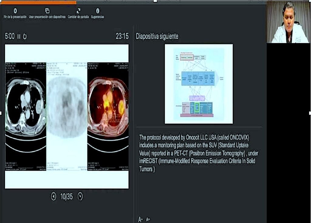
Task: Click the 5:00 elapsed timer display
Action: click(10, 36)
